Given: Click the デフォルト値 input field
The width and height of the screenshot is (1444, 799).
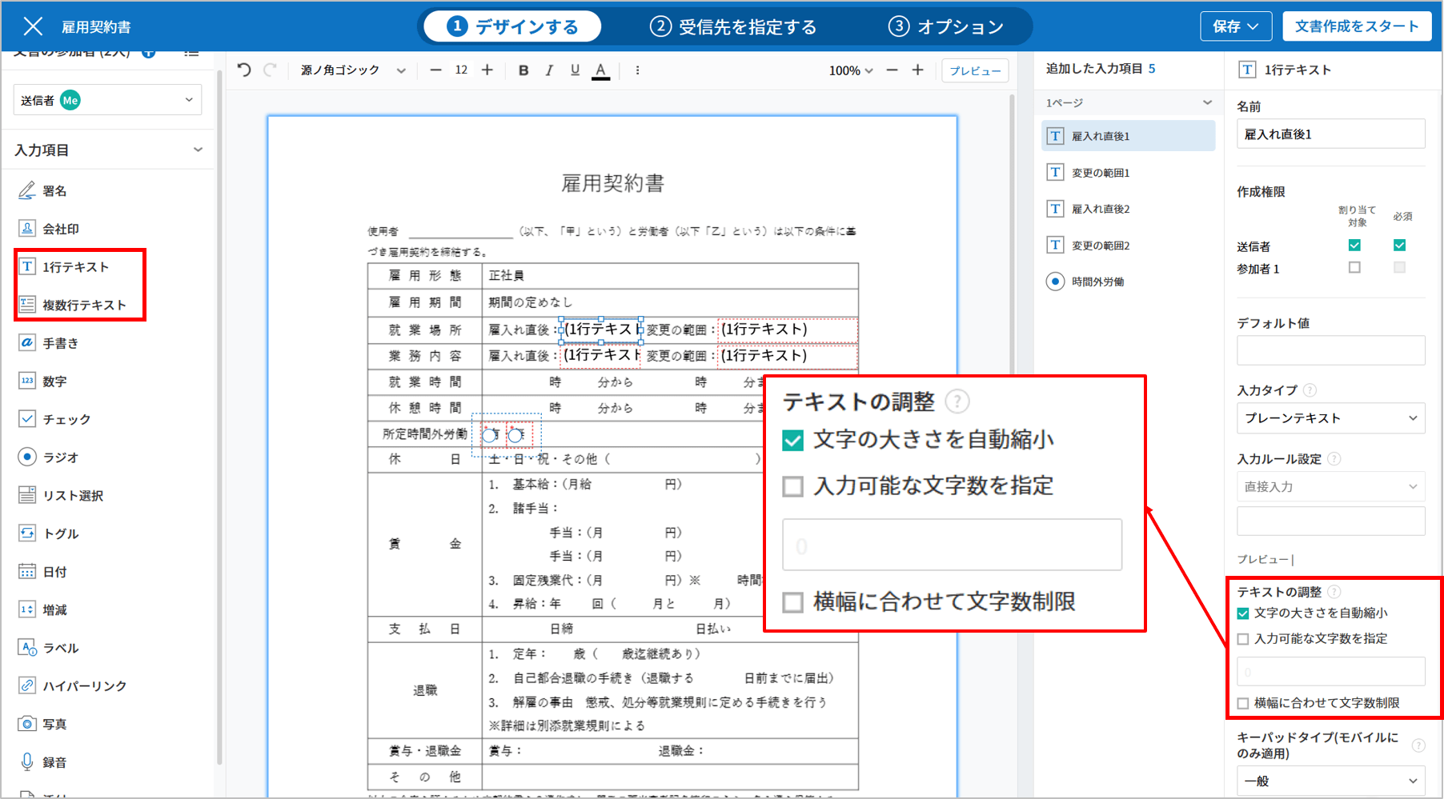Looking at the screenshot, I should coord(1330,350).
